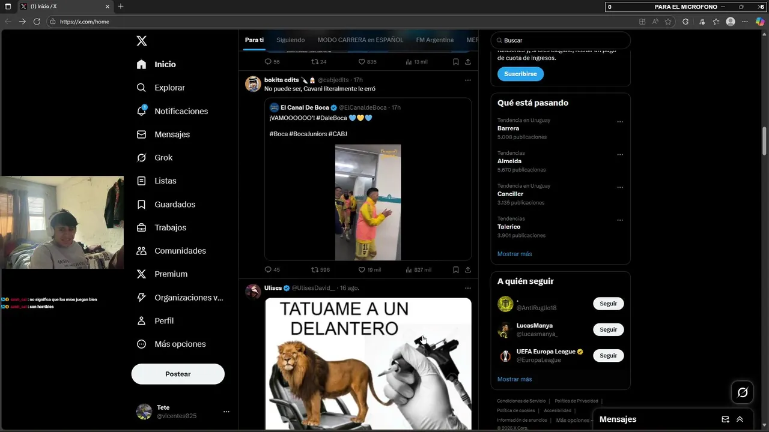
Task: Like bokita edits post with 19 mil likes
Action: coord(369,270)
